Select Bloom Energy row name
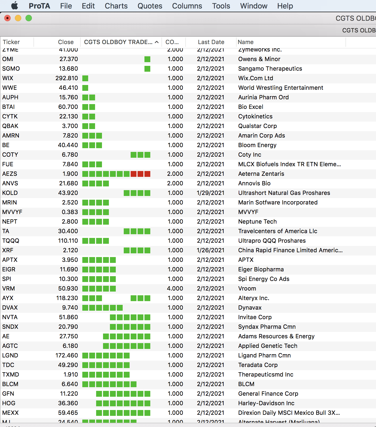This screenshot has height=427, width=376. (257, 145)
